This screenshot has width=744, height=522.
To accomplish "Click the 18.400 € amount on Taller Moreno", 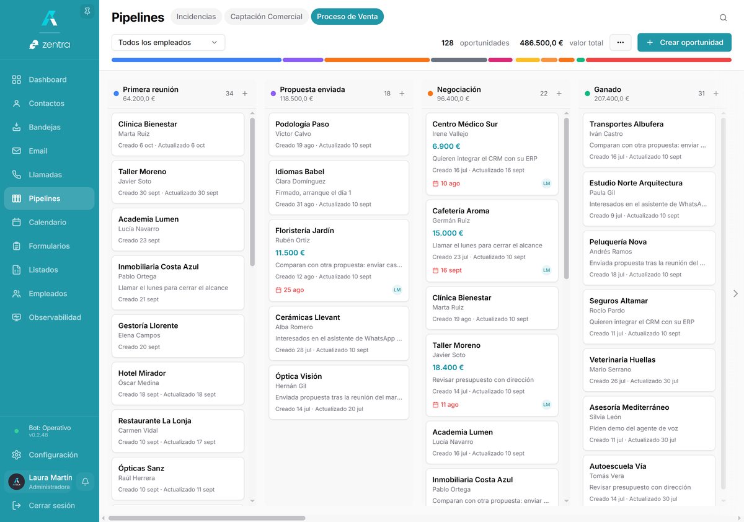I will point(448,368).
